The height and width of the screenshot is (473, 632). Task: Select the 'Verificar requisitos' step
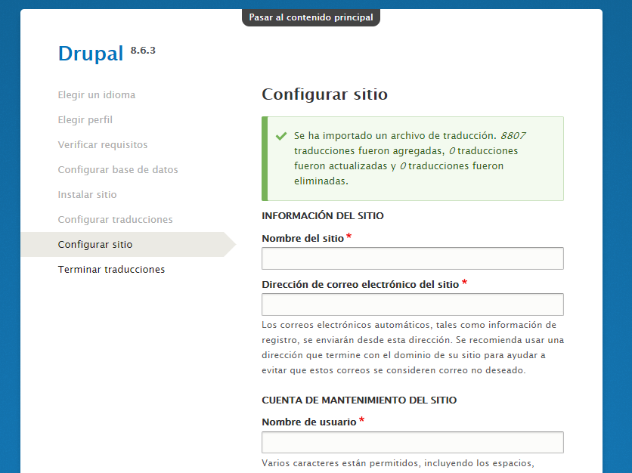pyautogui.click(x=103, y=144)
